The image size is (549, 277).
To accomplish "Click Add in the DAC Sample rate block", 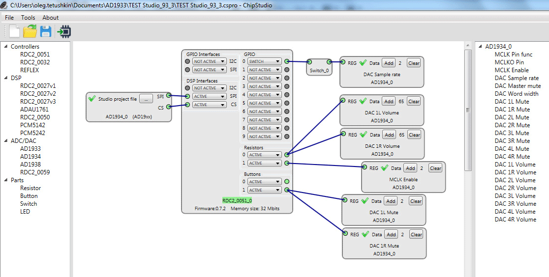I will (x=389, y=63).
